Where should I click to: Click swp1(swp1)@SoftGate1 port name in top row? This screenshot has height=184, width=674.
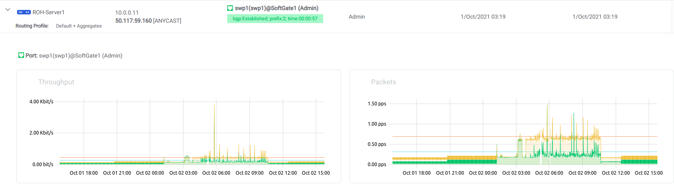(x=276, y=8)
